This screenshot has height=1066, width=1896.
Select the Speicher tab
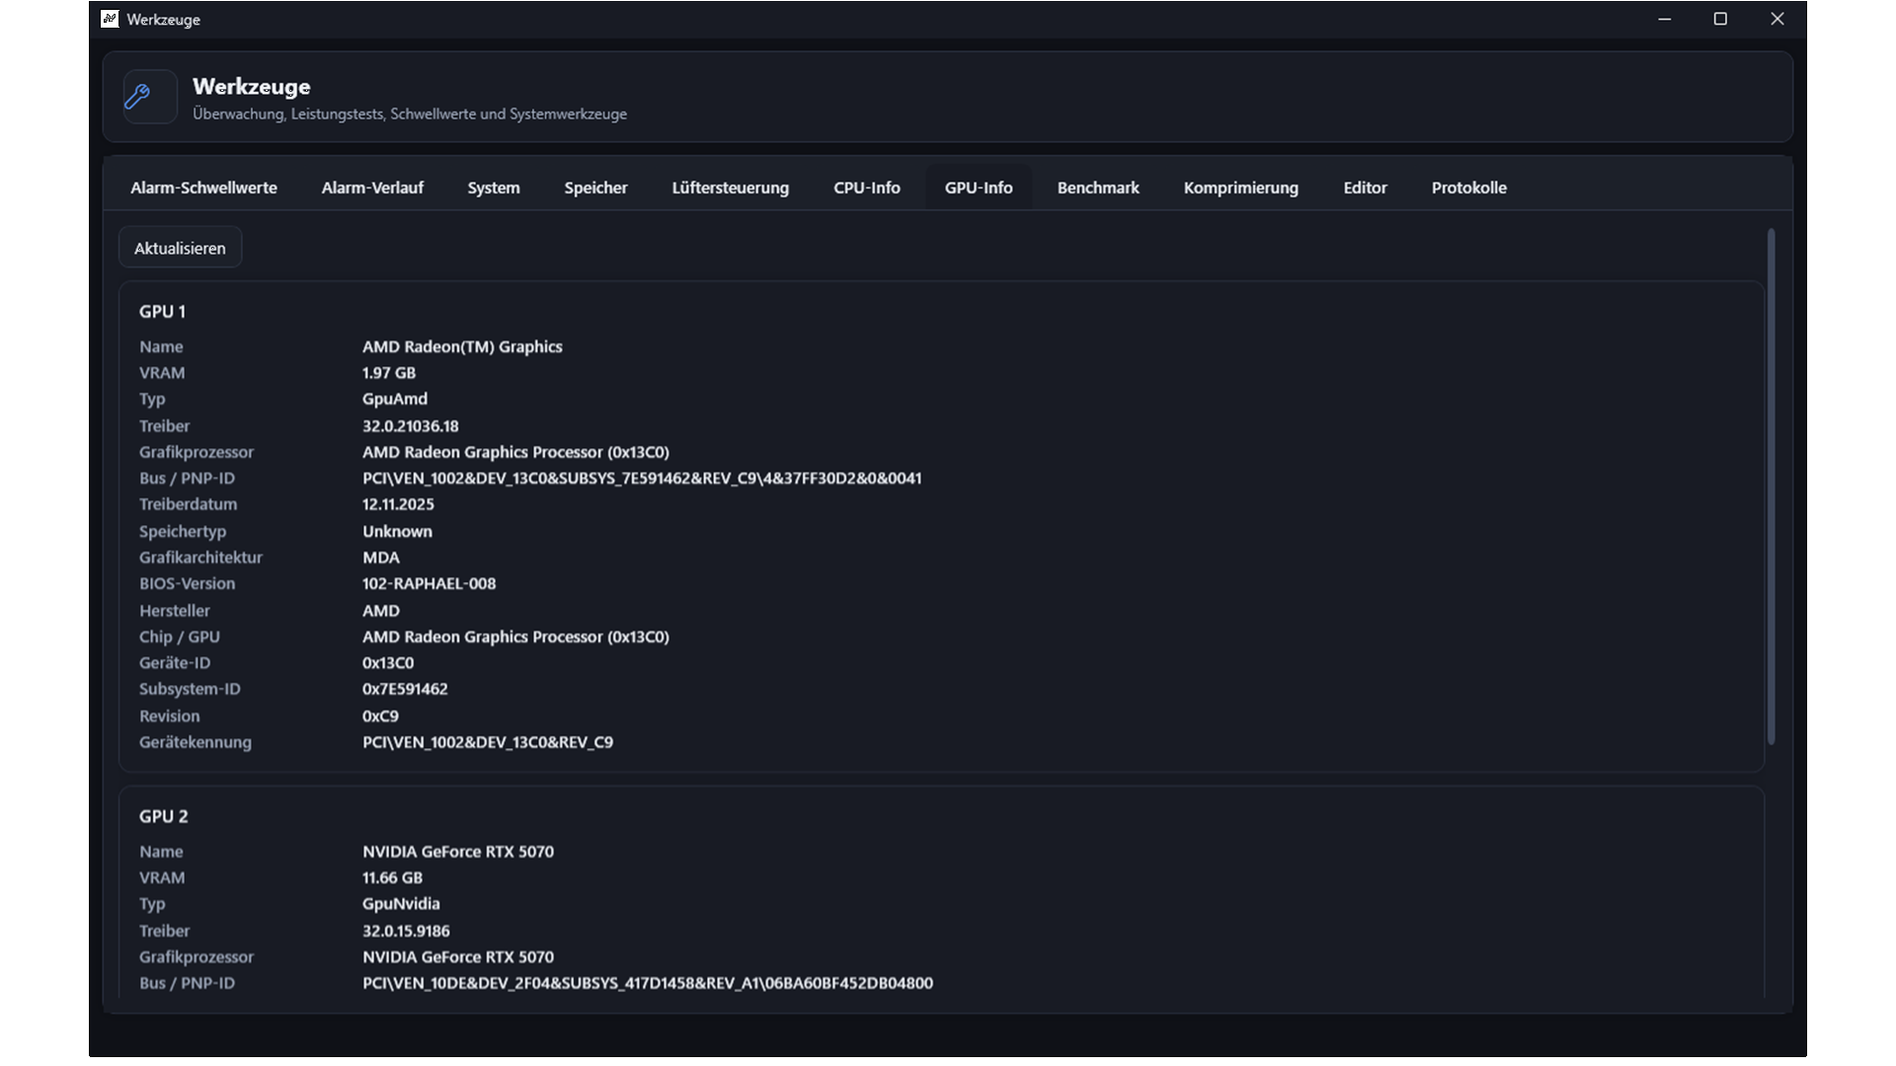tap(595, 188)
